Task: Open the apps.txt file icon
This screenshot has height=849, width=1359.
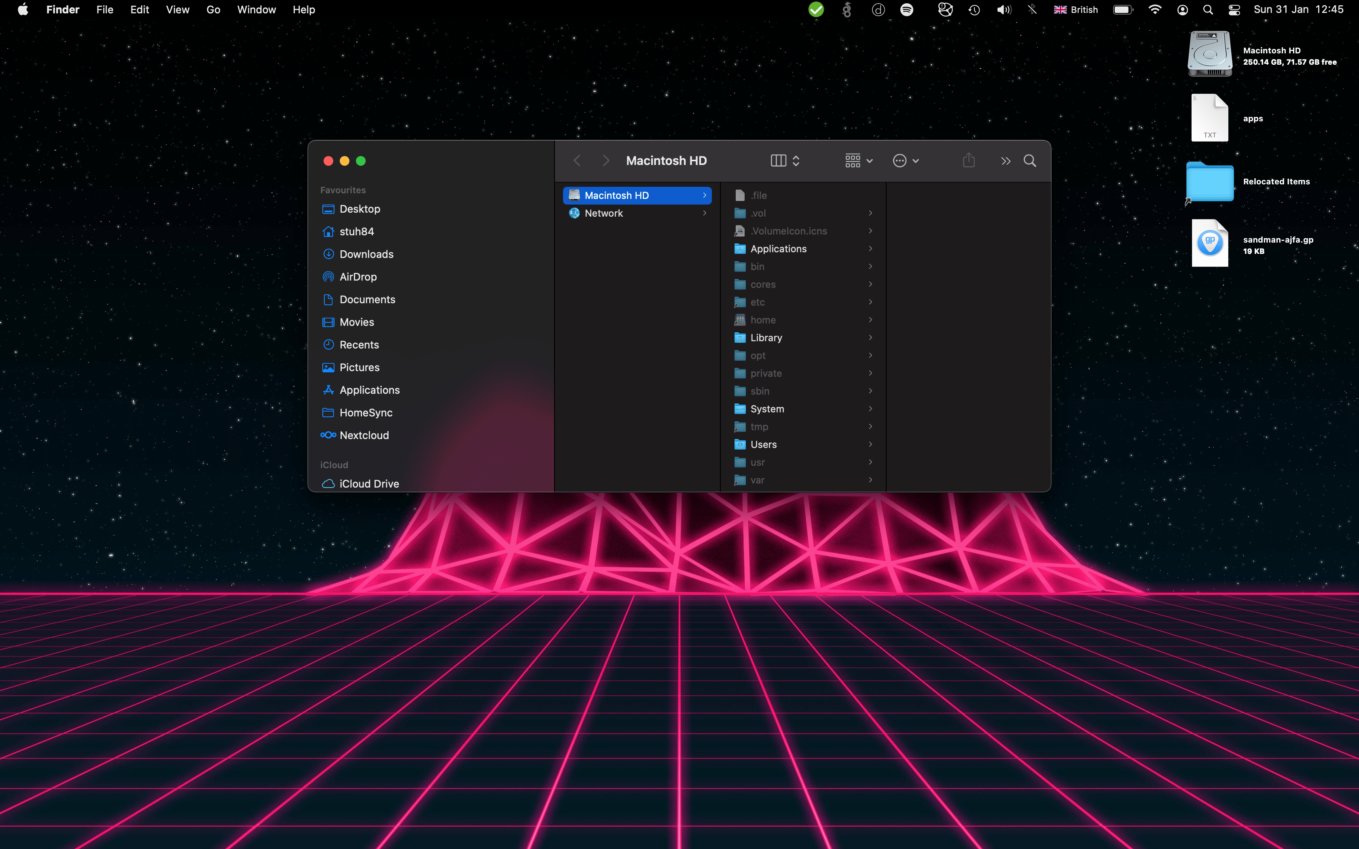Action: [x=1209, y=117]
